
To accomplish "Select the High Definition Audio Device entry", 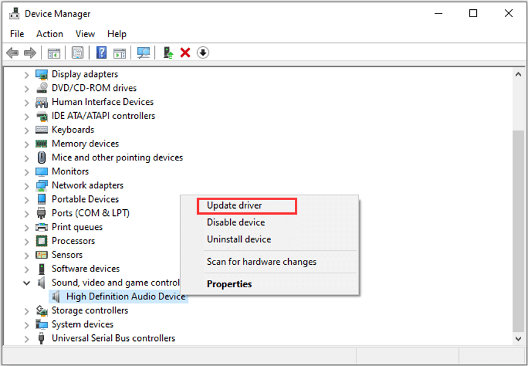I will click(126, 296).
